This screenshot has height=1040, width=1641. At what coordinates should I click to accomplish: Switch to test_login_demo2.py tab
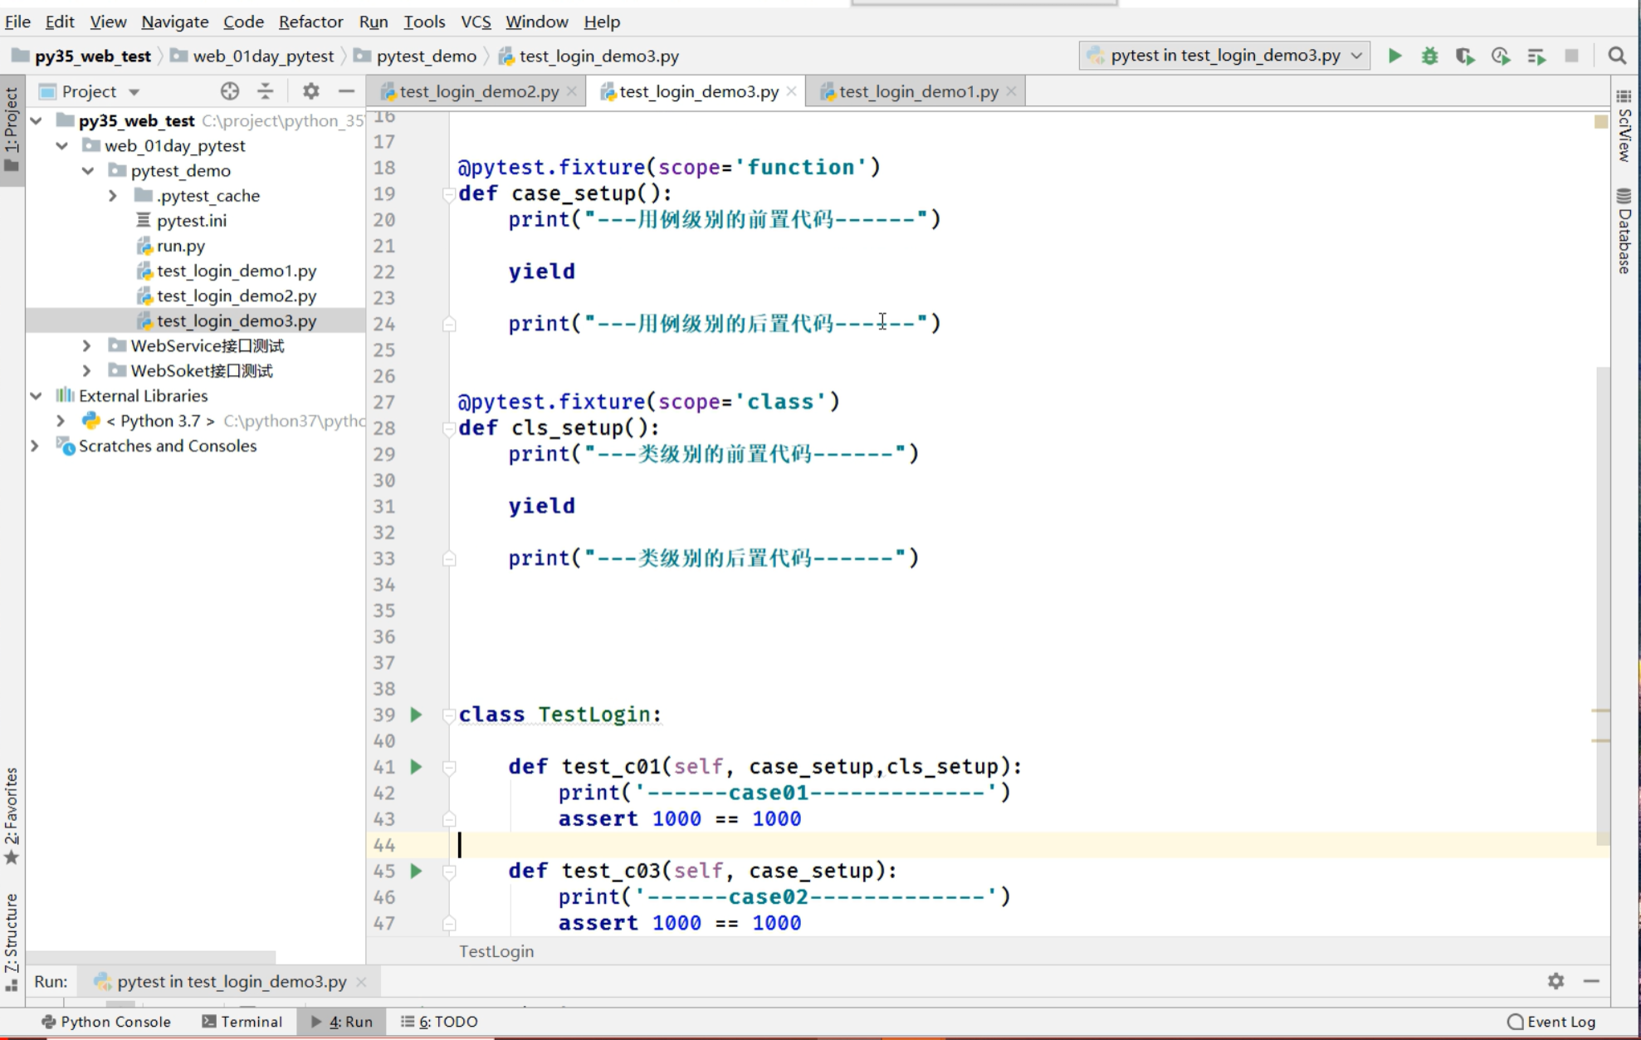478,91
